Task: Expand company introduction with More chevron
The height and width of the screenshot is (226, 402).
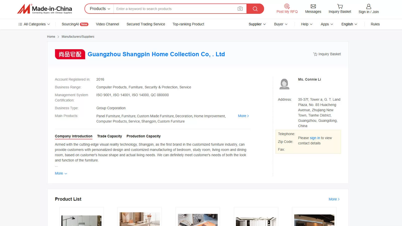Action: tap(61, 174)
